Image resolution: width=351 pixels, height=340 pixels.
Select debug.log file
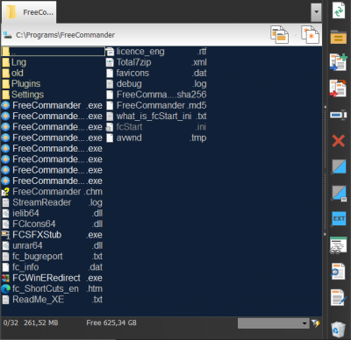156,84
